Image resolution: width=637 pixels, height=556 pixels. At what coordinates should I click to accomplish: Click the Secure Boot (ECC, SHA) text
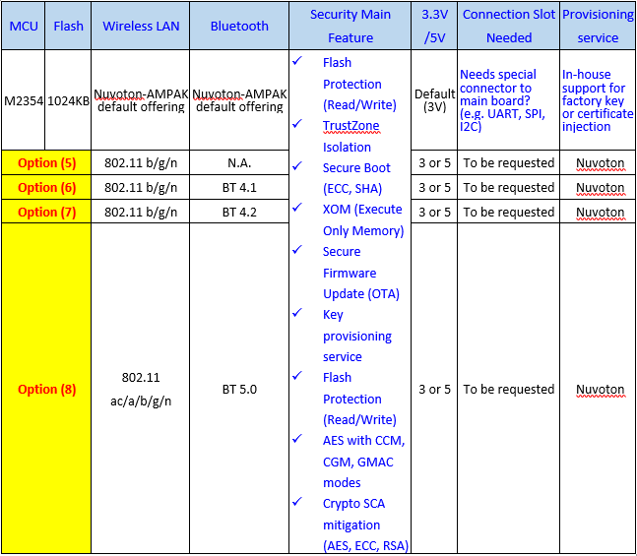pyautogui.click(x=356, y=178)
